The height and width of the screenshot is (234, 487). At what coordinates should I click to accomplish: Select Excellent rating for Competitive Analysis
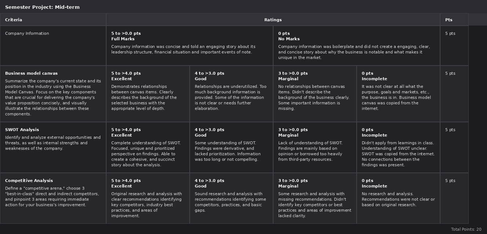(148, 198)
